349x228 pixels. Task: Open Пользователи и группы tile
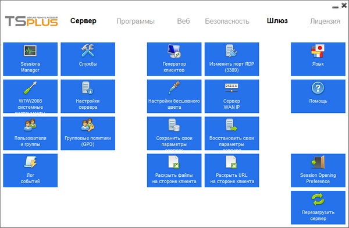tap(30, 133)
